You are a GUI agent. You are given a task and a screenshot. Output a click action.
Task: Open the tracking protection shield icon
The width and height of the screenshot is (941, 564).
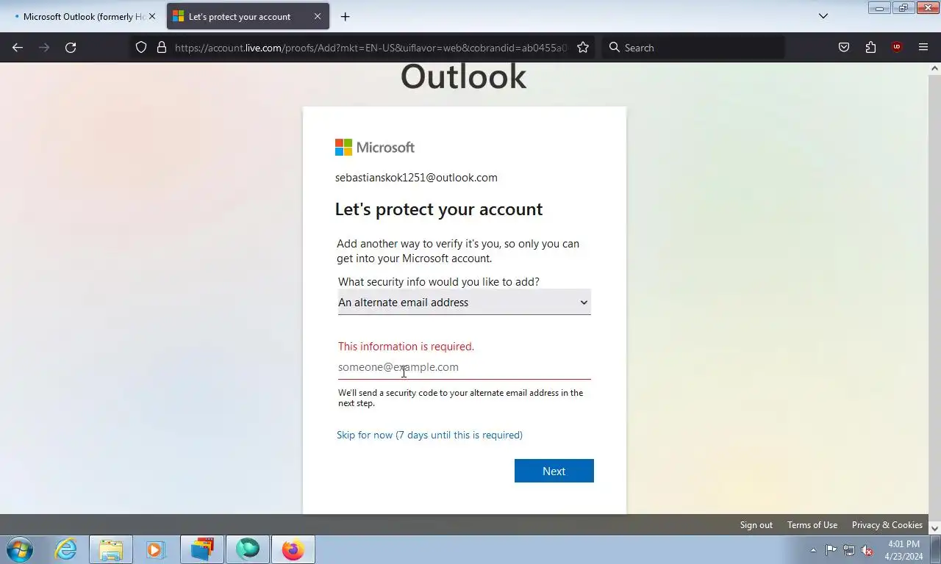[141, 47]
